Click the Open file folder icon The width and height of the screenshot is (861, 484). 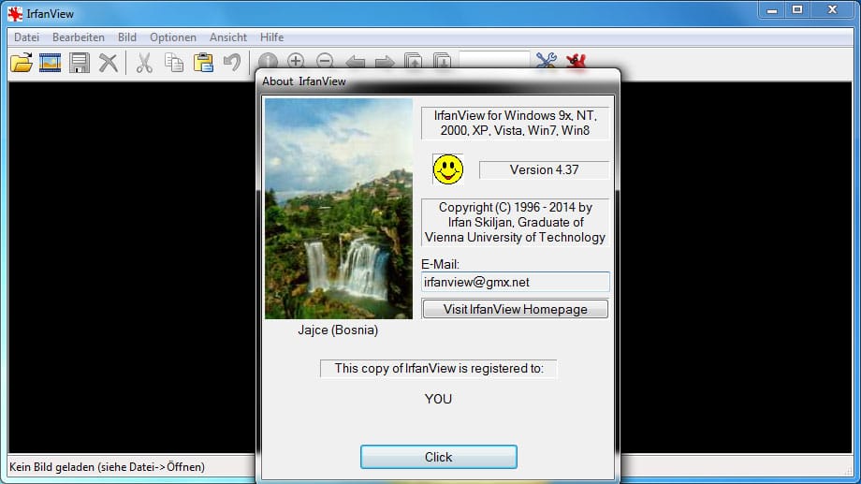[22, 63]
